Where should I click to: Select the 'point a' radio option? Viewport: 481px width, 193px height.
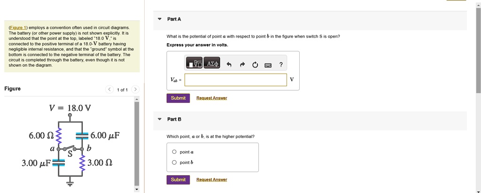(174, 152)
